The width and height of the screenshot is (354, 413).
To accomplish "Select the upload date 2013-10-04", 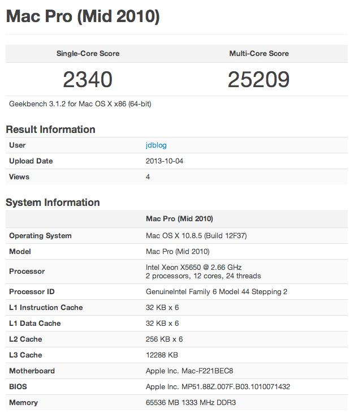I will (165, 161).
